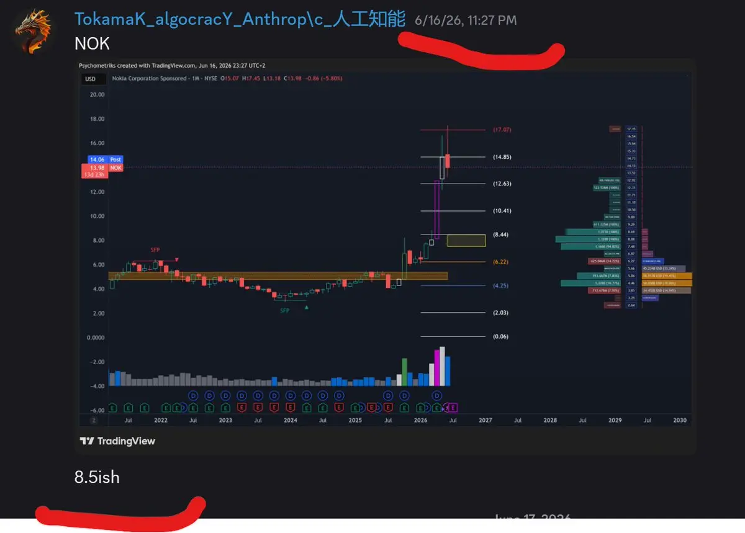Click the blue (4.25) level label
745x533 pixels.
pyautogui.click(x=502, y=286)
